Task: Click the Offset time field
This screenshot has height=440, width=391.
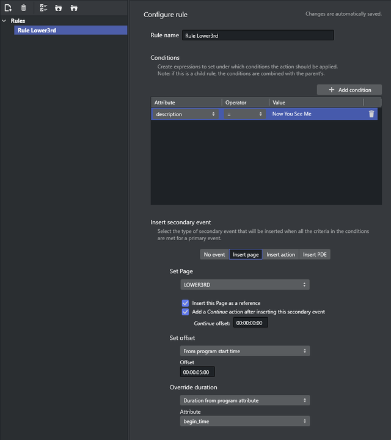Action: 197,372
